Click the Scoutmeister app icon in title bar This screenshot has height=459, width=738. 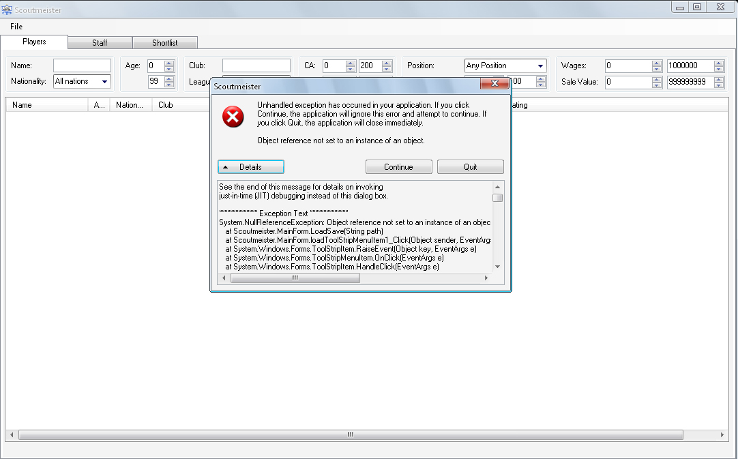click(7, 8)
